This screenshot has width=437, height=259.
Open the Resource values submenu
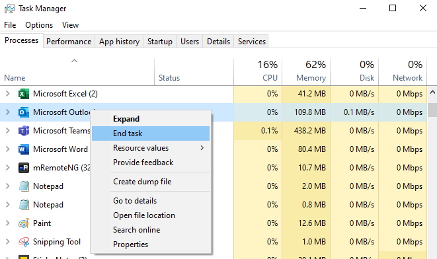[151, 148]
